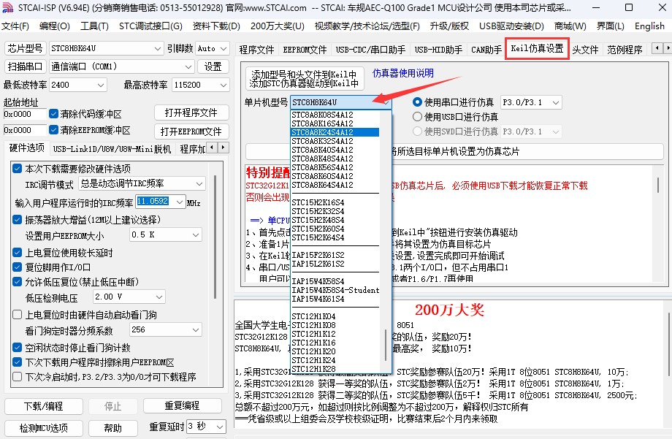Click 打开EEPROM文件 button
Image resolution: width=672 pixels, height=439 pixels.
(191, 131)
